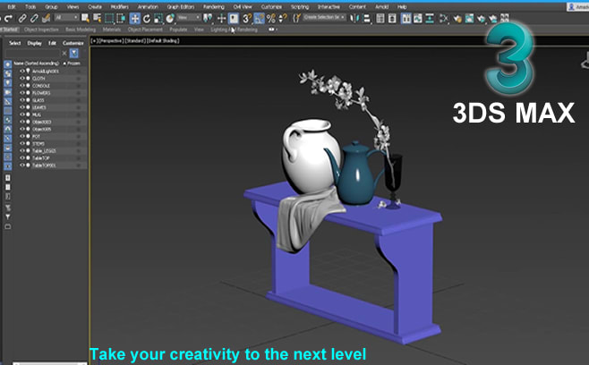Click the Name (Sorted Ascending) column header
589x365 pixels.
[37, 64]
